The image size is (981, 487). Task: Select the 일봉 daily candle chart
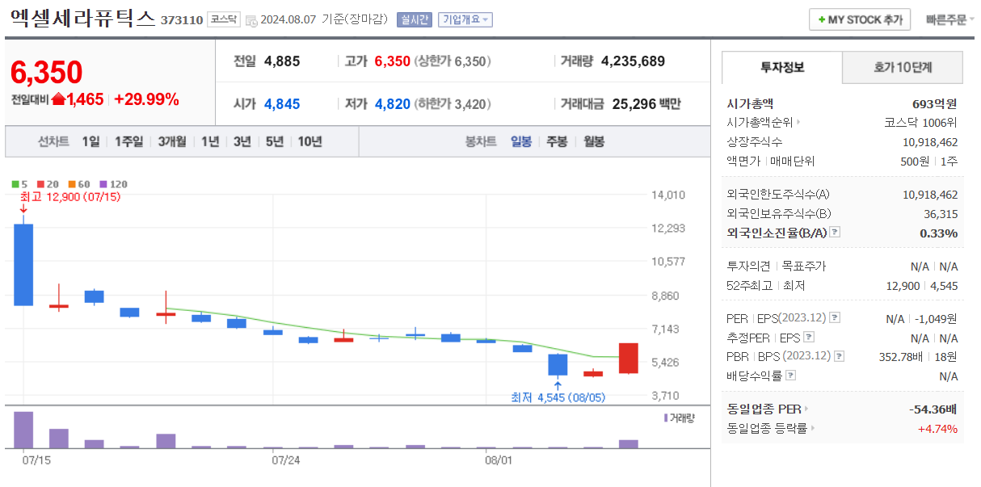point(521,141)
